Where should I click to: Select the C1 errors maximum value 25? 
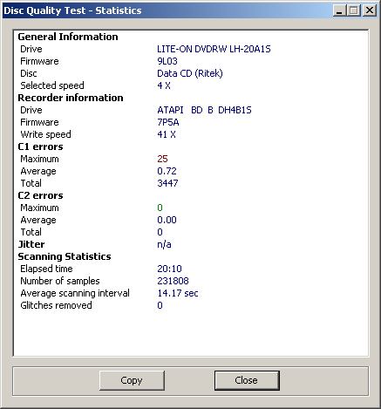162,159
